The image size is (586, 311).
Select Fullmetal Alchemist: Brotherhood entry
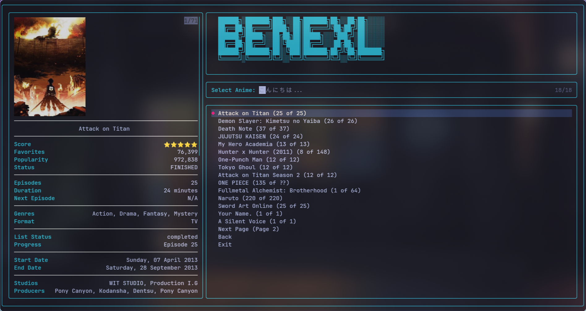[x=289, y=191]
